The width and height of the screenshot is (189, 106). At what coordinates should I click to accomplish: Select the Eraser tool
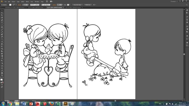click(2, 37)
